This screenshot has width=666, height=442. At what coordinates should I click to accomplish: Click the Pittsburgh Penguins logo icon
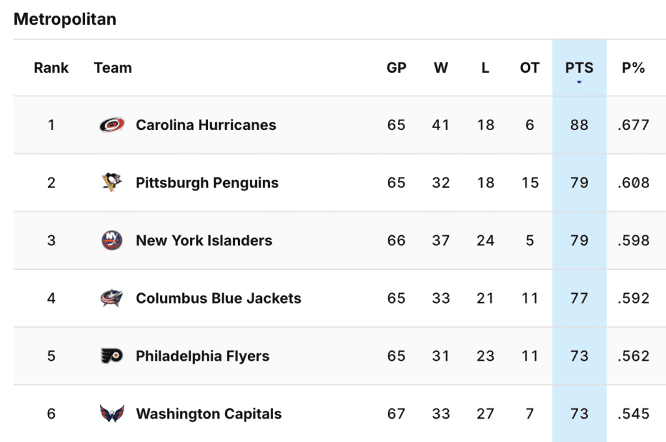tap(112, 183)
